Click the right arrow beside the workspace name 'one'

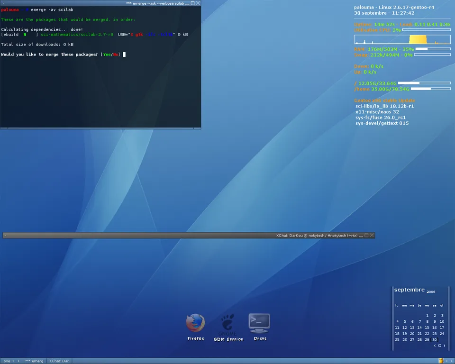tap(19, 361)
